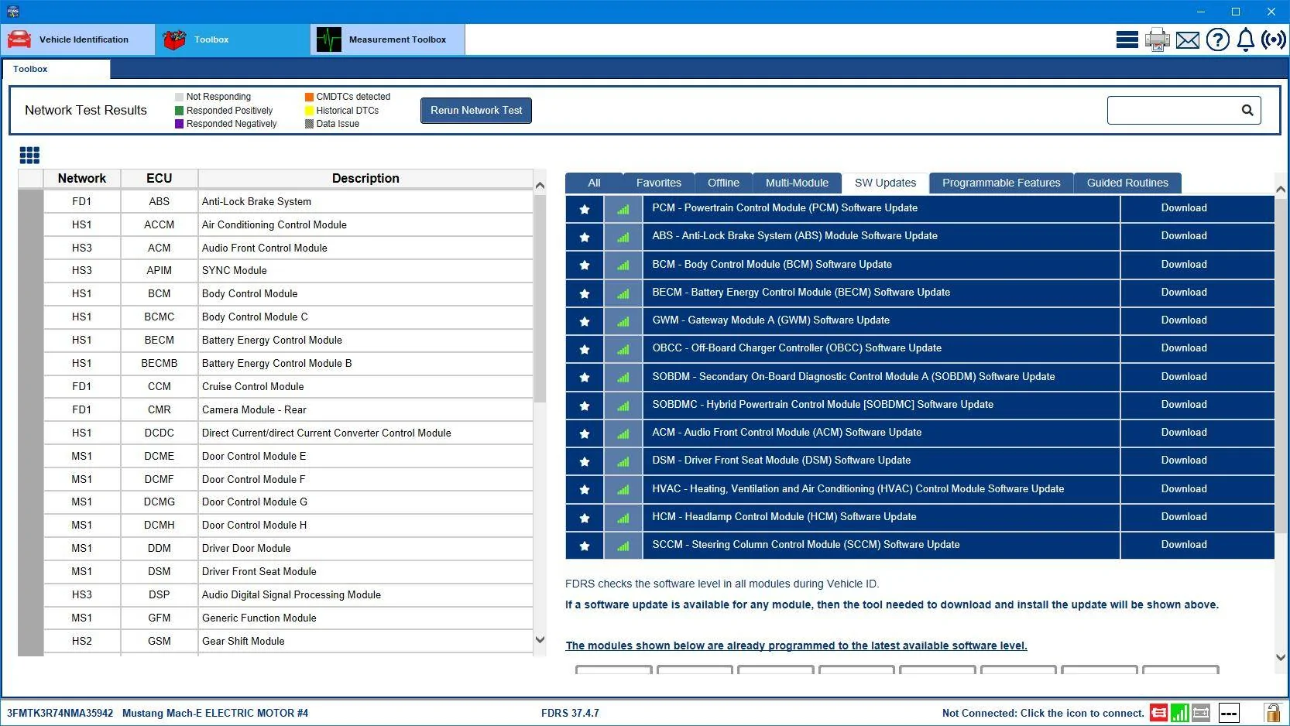Toggle favorite star for SOBDM Software Update

(x=585, y=378)
